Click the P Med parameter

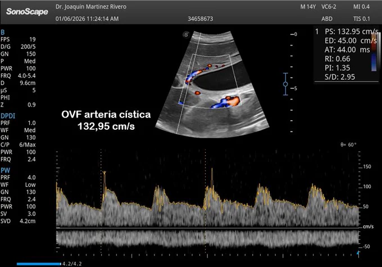coord(18,61)
